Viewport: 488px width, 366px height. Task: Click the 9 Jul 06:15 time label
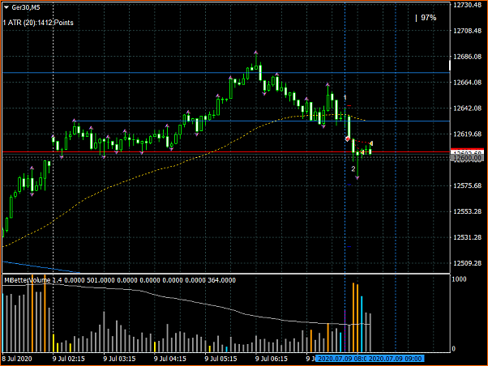pyautogui.click(x=272, y=359)
